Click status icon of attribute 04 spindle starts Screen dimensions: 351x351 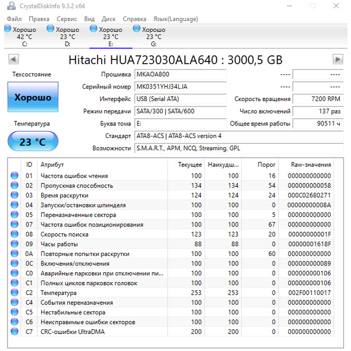[x=14, y=205]
